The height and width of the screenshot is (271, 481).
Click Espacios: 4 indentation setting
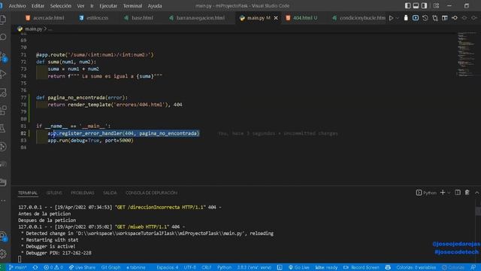(167, 267)
